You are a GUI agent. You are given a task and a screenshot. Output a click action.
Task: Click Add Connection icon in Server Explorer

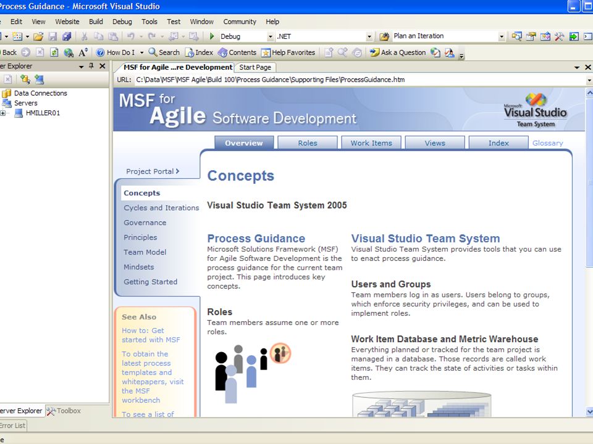click(x=25, y=80)
